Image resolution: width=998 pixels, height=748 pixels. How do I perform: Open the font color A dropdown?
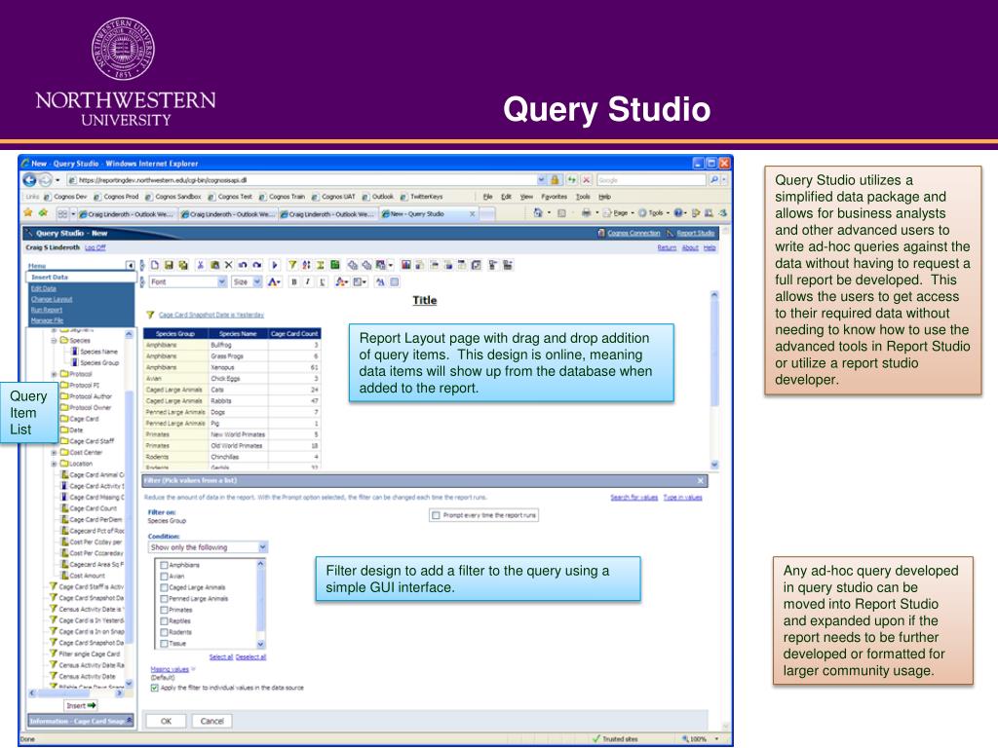click(274, 282)
